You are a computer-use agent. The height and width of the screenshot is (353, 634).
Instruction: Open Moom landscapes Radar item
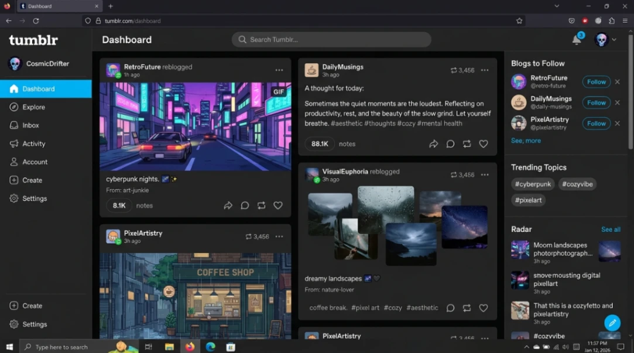tap(566, 253)
